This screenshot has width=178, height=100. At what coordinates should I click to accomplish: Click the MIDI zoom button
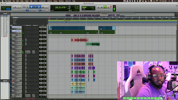tap(18, 7)
